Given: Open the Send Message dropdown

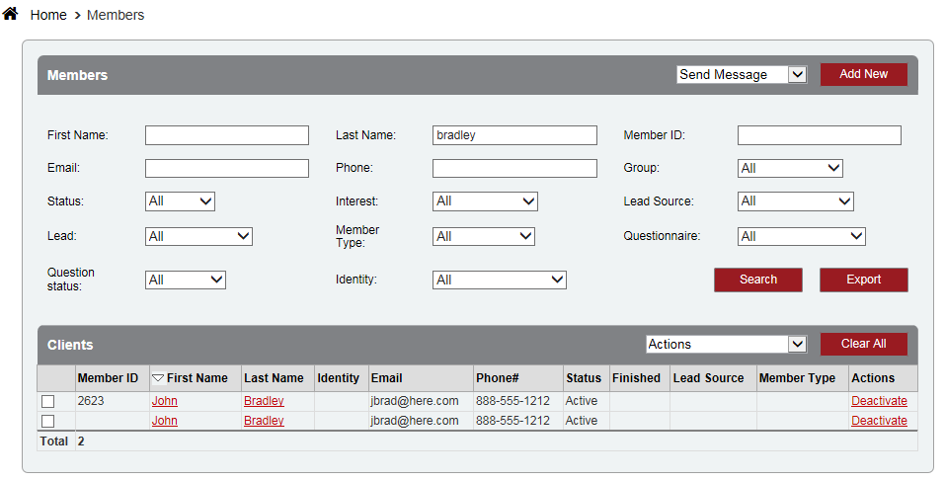Looking at the screenshot, I should (742, 75).
